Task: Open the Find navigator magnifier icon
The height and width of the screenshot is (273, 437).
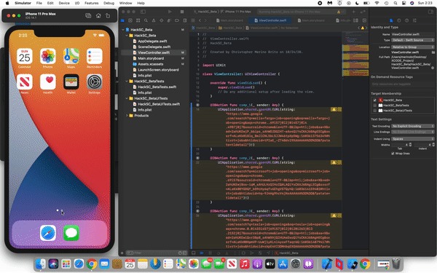Action: tap(146, 20)
